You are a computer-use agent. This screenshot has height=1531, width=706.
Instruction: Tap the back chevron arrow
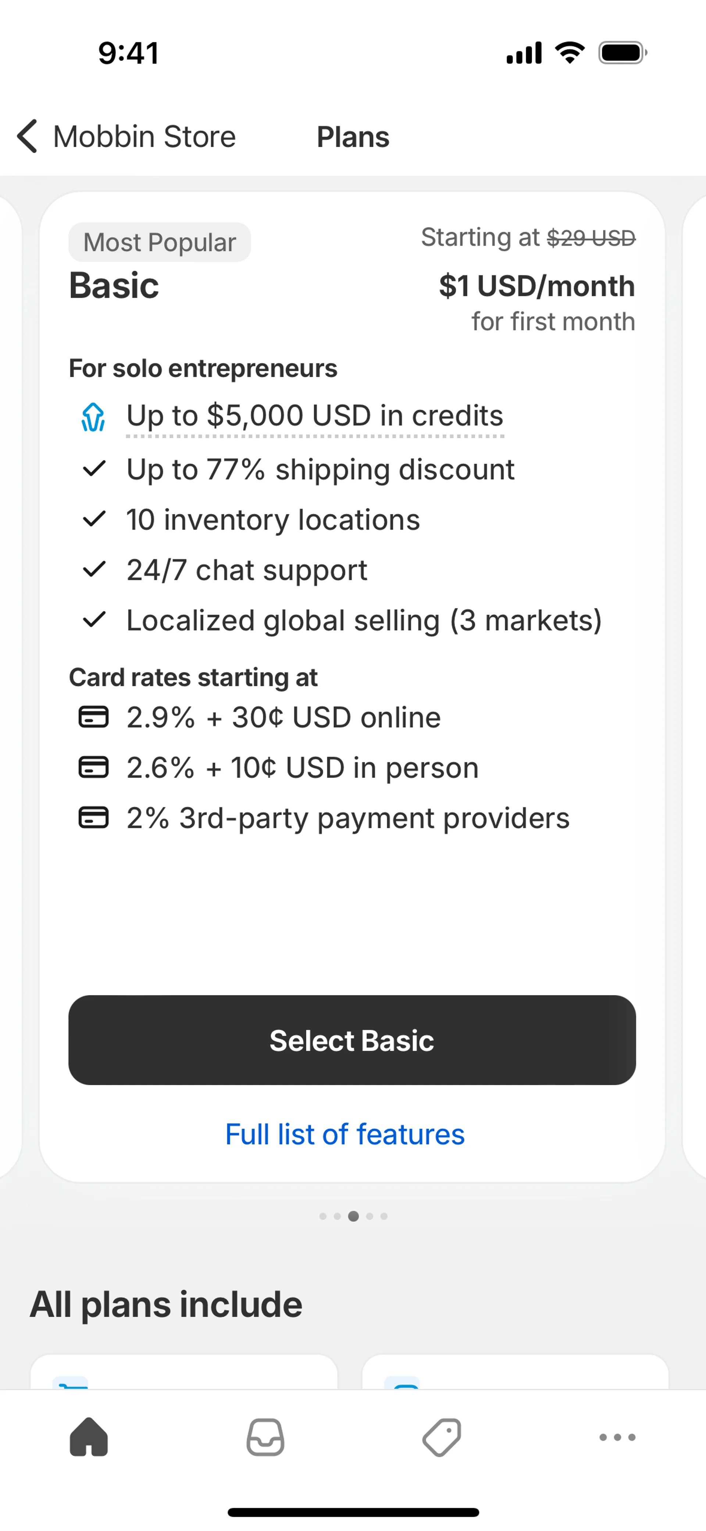(x=27, y=137)
